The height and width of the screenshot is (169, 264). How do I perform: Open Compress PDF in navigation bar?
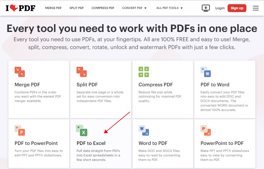tap(103, 8)
